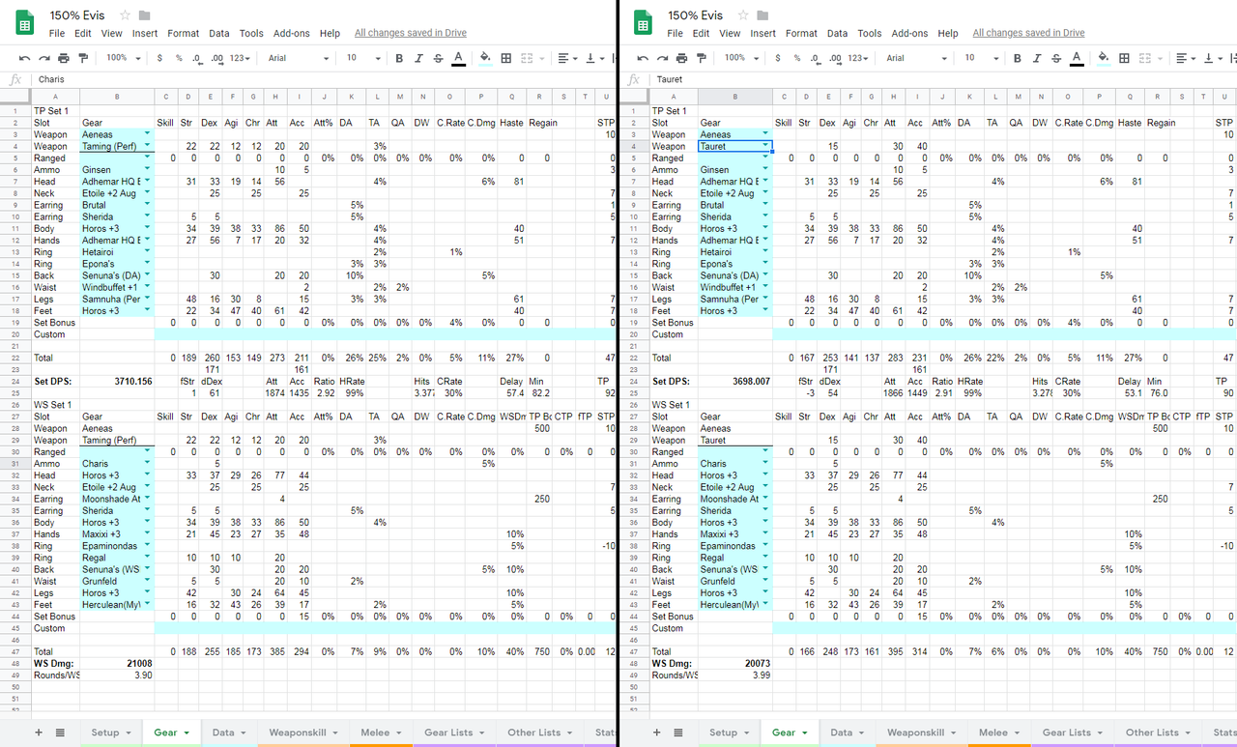Viewport: 1237px width, 747px height.
Task: Open text color picker in left window
Action: pos(458,58)
